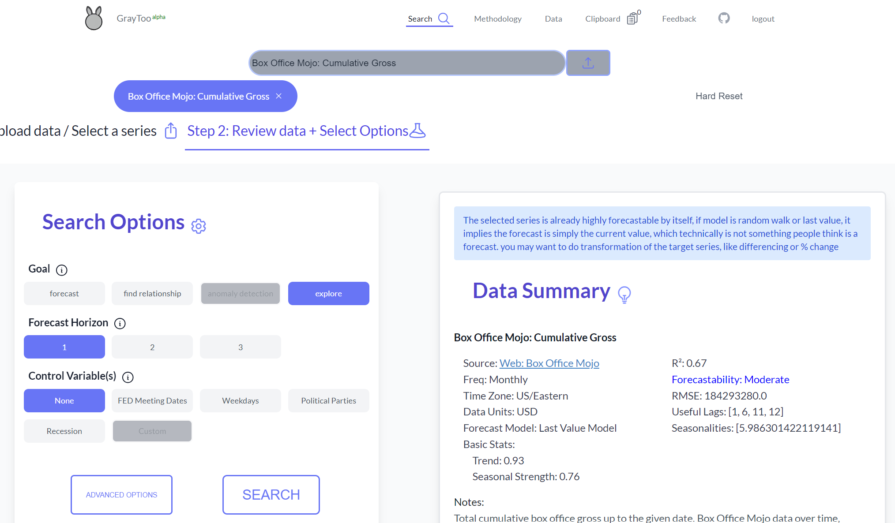This screenshot has width=895, height=523.
Task: Remove the Box Office Mojo chip with the X
Action: point(279,96)
